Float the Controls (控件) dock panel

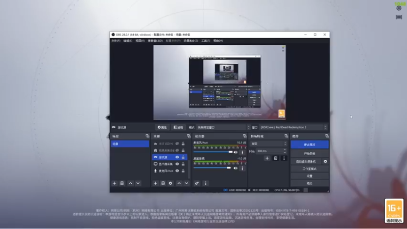(x=327, y=136)
